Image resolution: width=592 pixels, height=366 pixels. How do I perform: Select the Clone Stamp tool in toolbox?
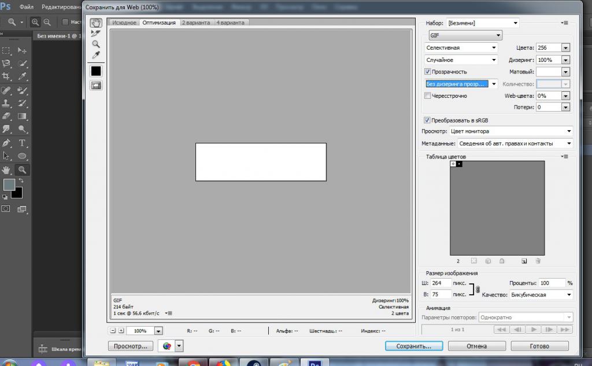6,103
